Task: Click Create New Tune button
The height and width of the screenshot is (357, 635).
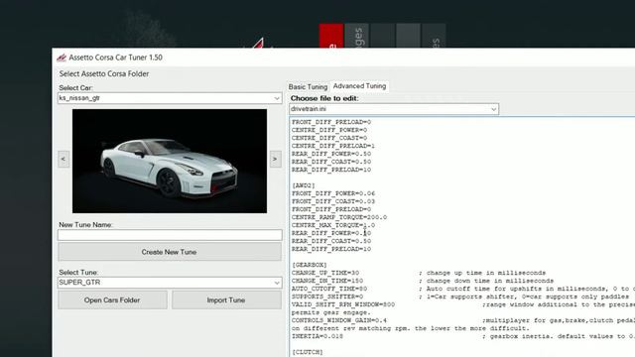Action: tap(170, 252)
